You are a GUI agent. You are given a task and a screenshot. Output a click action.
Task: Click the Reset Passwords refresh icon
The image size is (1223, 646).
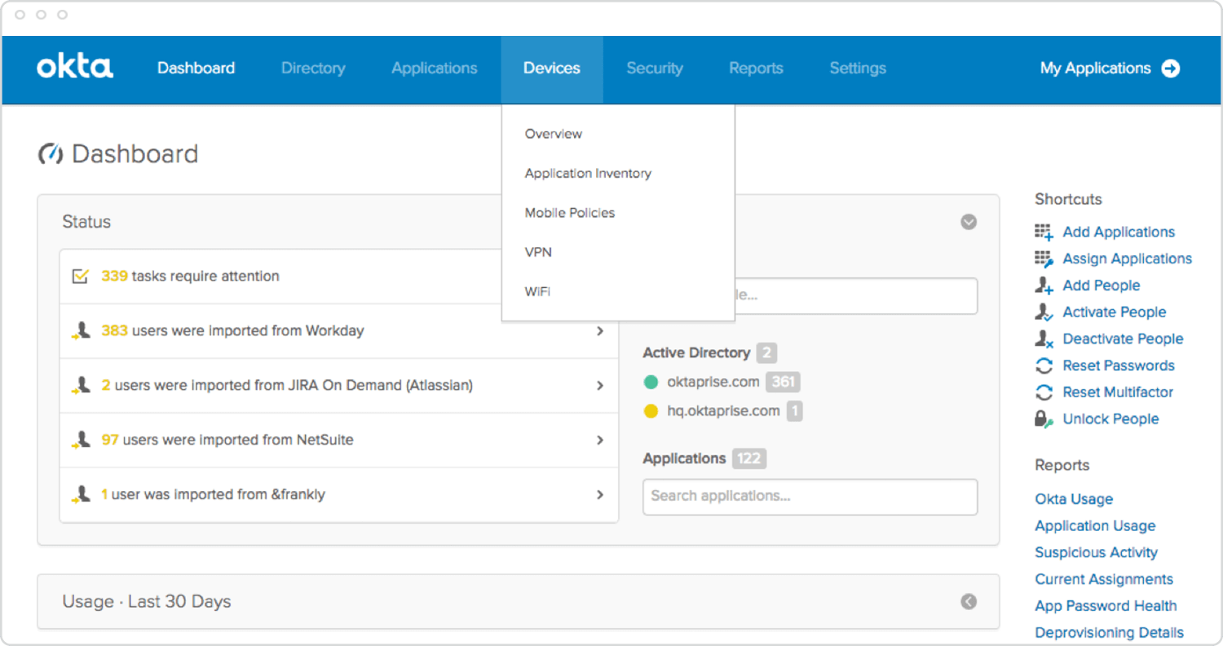1044,365
